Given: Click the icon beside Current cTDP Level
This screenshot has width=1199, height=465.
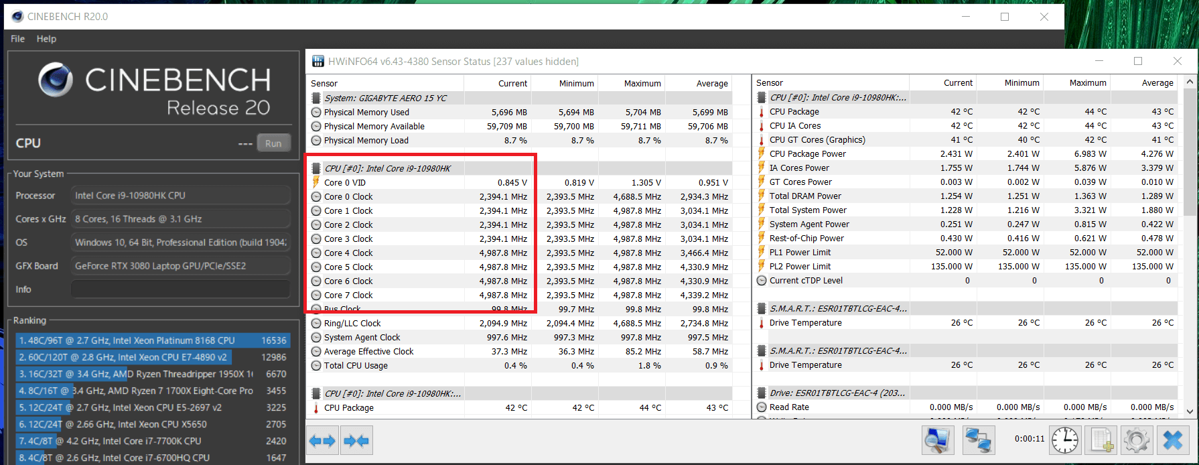Looking at the screenshot, I should click(762, 280).
